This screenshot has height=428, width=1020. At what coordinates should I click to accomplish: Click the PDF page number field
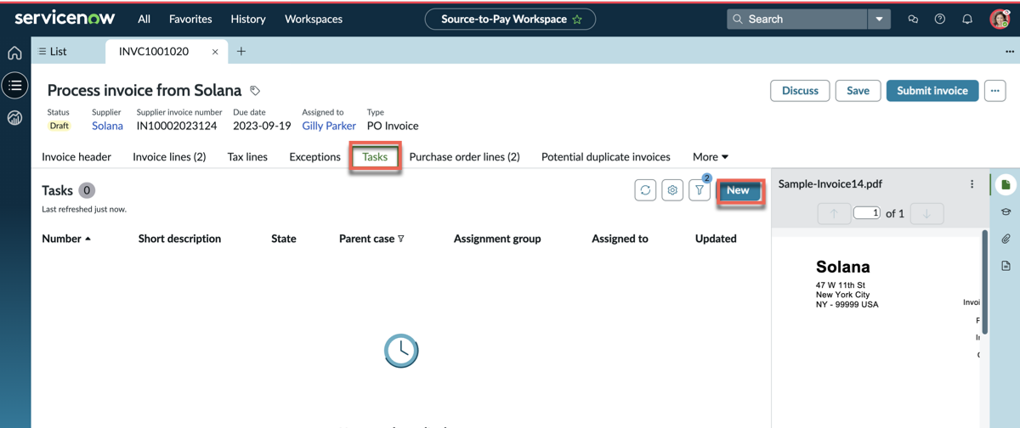coord(866,213)
